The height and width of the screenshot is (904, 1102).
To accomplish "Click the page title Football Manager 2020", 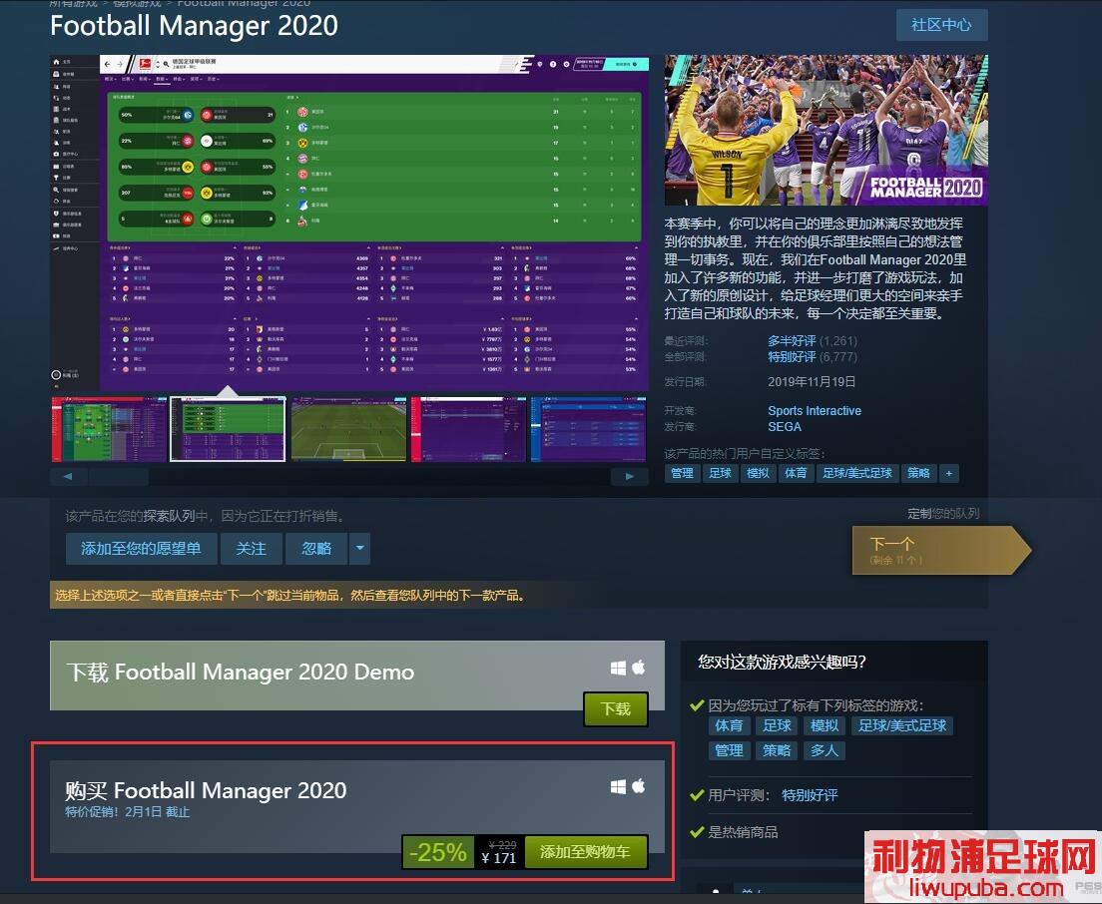I will pos(194,26).
